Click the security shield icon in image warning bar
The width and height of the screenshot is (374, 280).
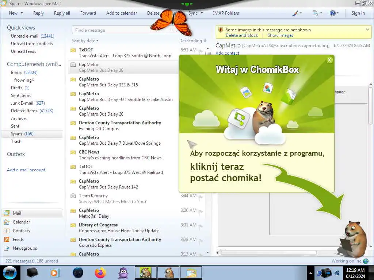click(221, 30)
